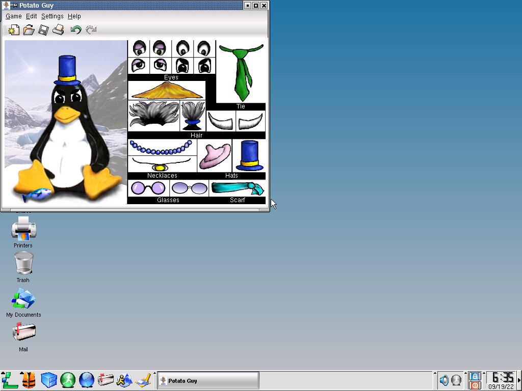Pick the blue top hat from Hats

(249, 155)
